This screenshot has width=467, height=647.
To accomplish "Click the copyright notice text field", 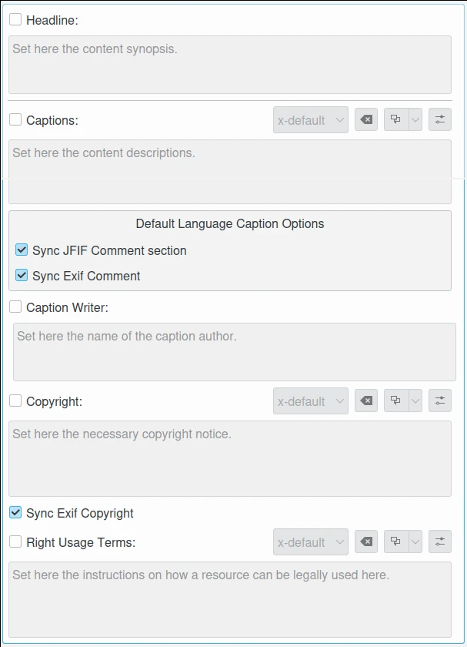I will (x=230, y=458).
